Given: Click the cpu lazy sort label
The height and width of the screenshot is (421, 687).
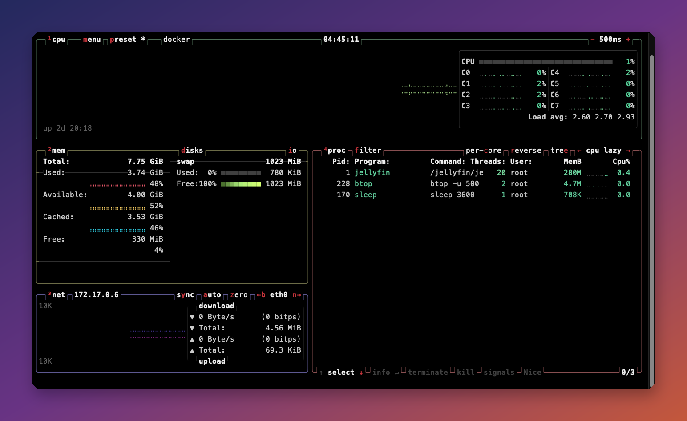Looking at the screenshot, I should [x=604, y=151].
